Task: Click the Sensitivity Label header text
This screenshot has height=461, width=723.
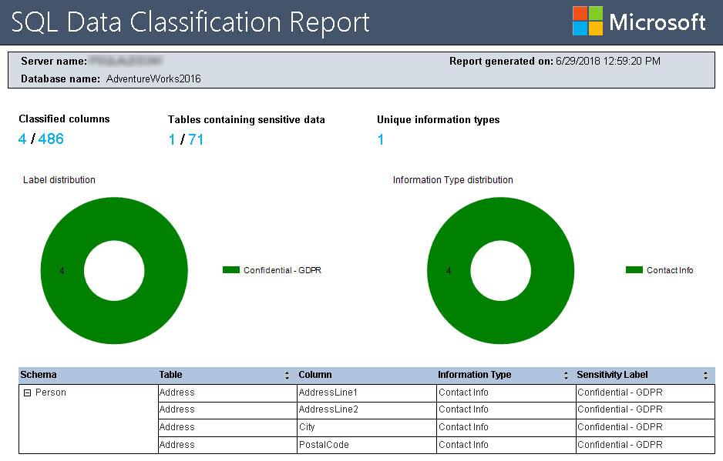Action: [612, 375]
